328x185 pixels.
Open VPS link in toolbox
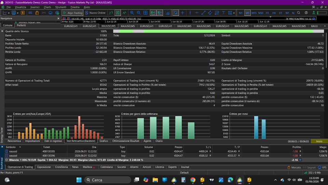(322, 168)
